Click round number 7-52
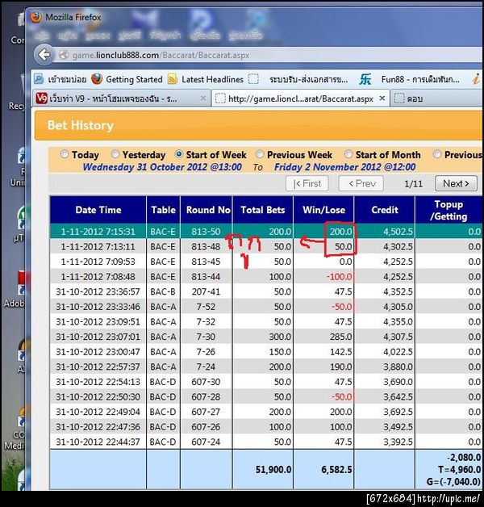484x507 pixels. coord(206,307)
